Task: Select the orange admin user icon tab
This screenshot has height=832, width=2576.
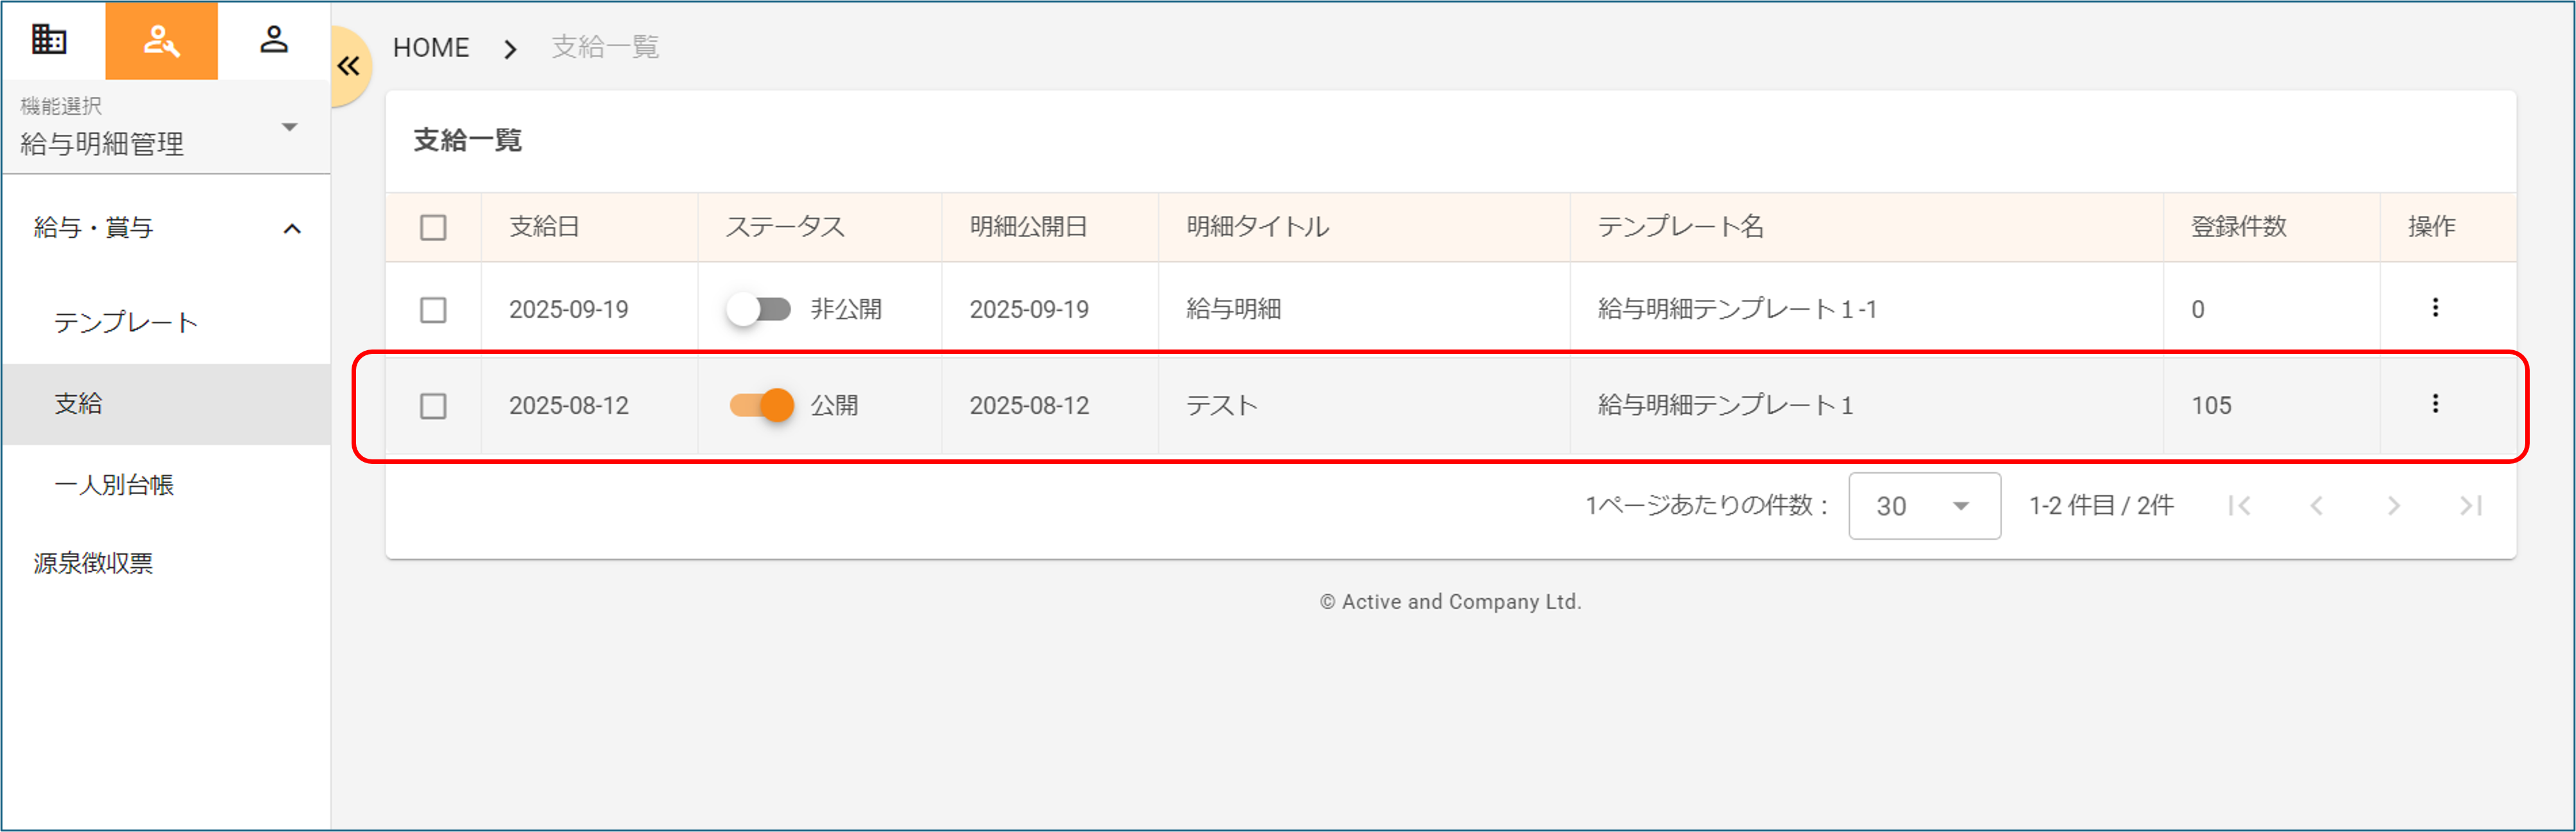Action: [x=161, y=40]
